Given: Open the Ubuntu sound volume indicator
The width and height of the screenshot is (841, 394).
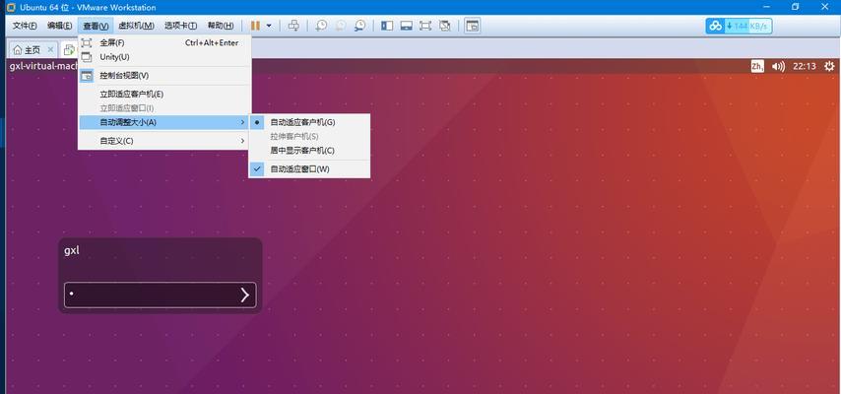Looking at the screenshot, I should point(778,66).
